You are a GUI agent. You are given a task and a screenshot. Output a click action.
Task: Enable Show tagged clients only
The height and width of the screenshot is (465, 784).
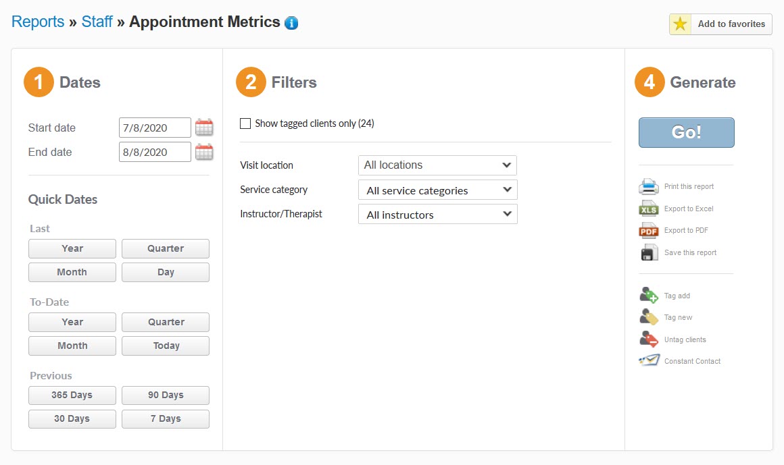point(245,124)
